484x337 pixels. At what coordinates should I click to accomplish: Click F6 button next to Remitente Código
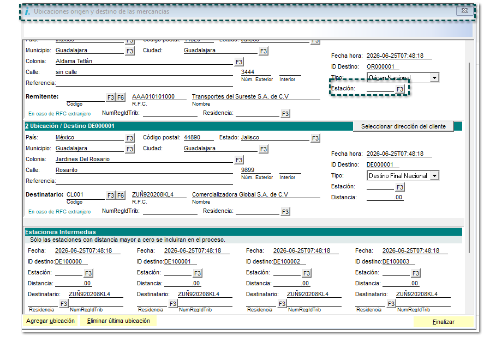click(x=121, y=97)
